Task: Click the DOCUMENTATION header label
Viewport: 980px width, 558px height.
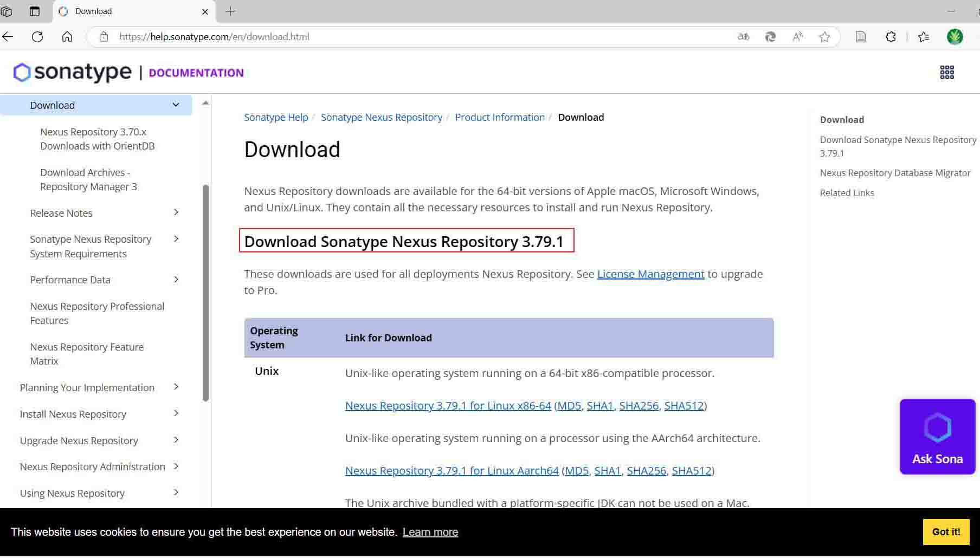Action: pos(196,73)
